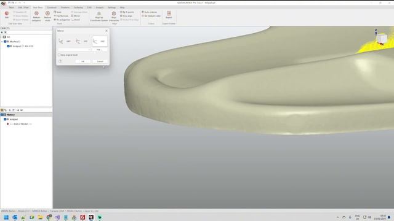The width and height of the screenshot is (394, 221).
Task: Click the Pick button in Mirror dialog
Action: 100,50
